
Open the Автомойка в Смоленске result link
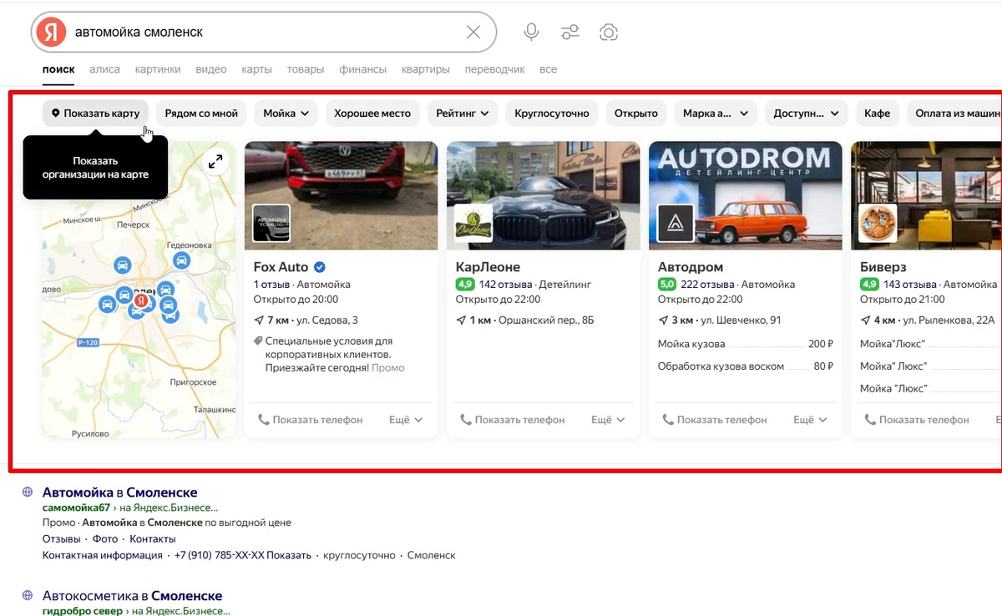click(x=120, y=492)
